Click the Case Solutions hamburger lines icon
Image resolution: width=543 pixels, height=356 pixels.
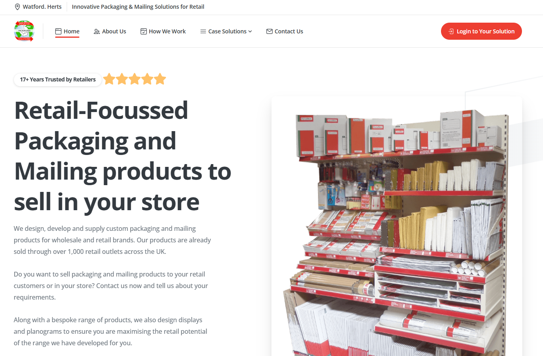tap(203, 31)
